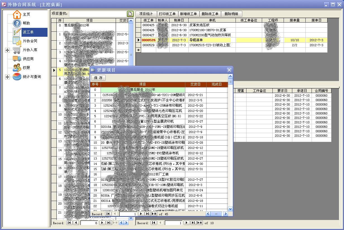Click 保存 button in 更新项目 dialog
Image resolution: width=344 pixels, height=230 pixels.
tap(98, 78)
